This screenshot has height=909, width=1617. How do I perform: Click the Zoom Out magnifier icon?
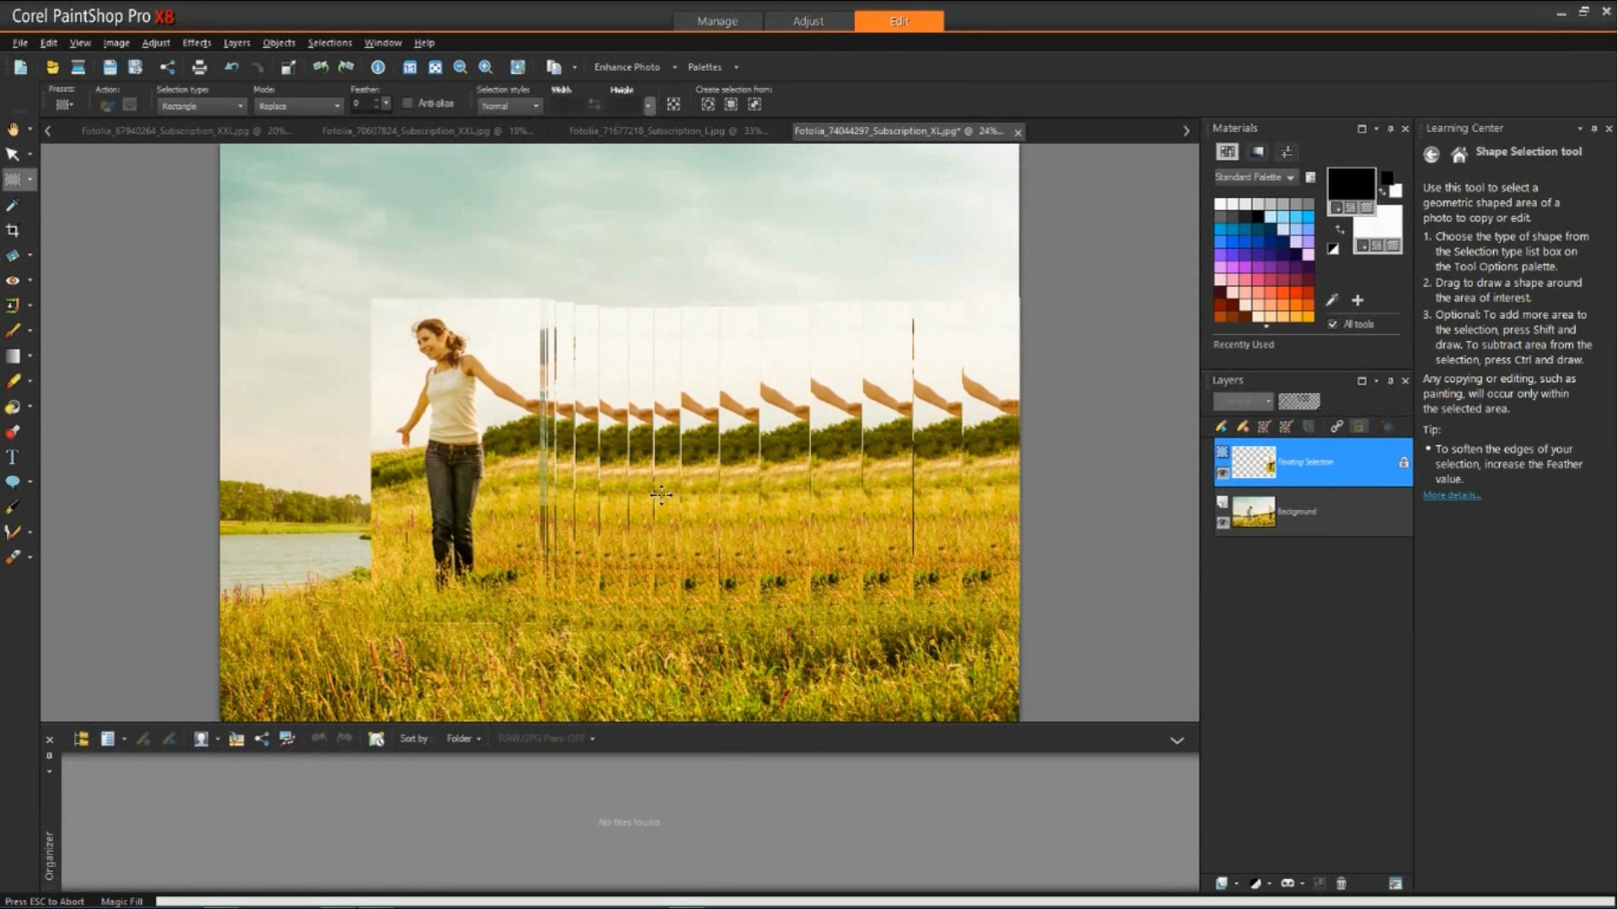tap(460, 67)
